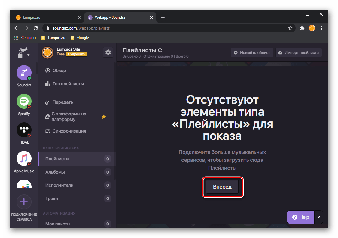
Task: Open the Альбомы library section
Action: click(55, 172)
